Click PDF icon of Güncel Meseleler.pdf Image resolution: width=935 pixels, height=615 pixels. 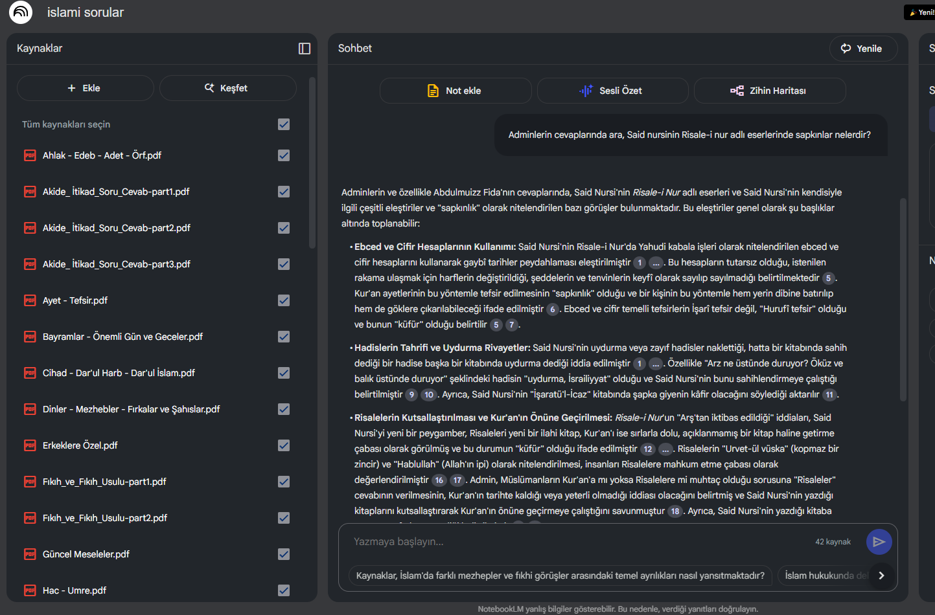click(30, 554)
